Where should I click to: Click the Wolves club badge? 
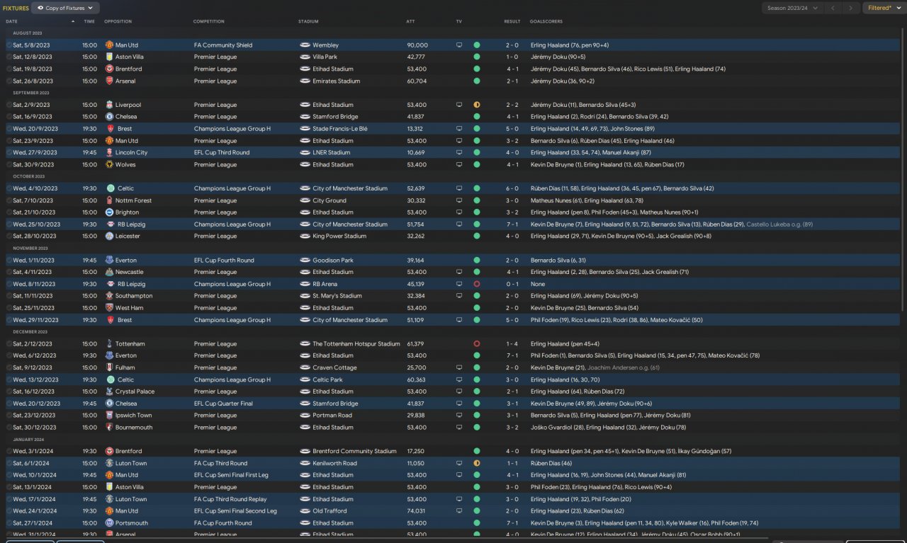(x=109, y=164)
